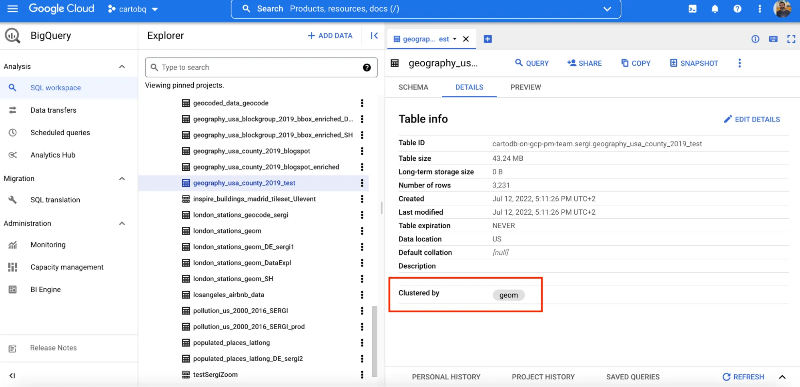Open the notifications bell
This screenshot has width=800, height=387.
point(715,8)
